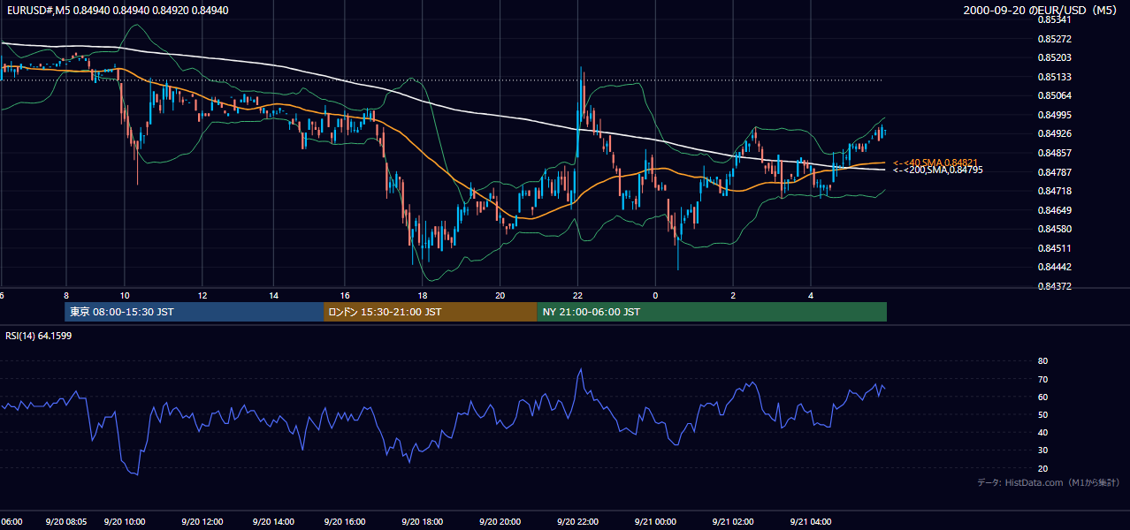Viewport: 1130px width, 530px height.
Task: Click price level 0.85203 on price axis
Action: [x=1054, y=57]
